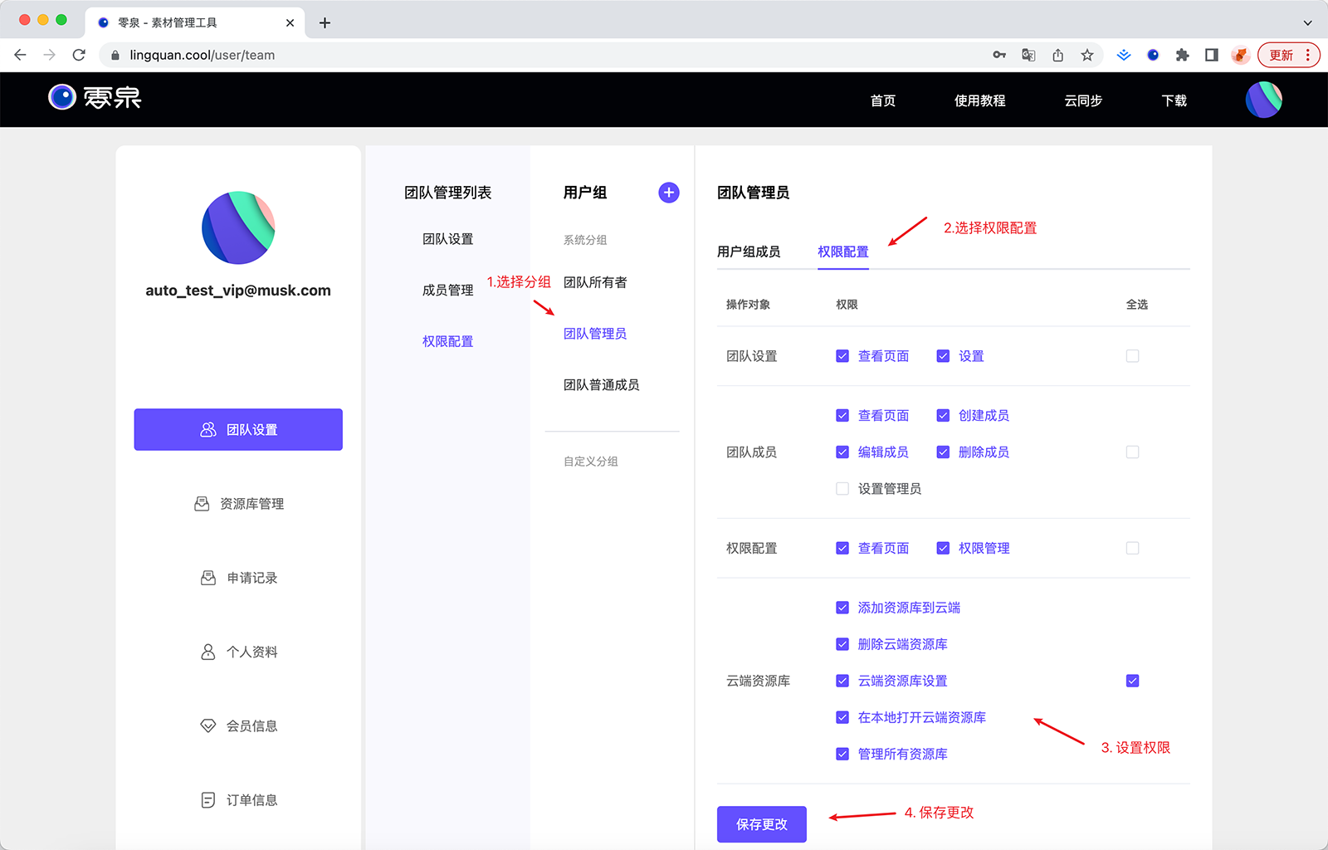Select the 团队普通成员 user group

[601, 385]
